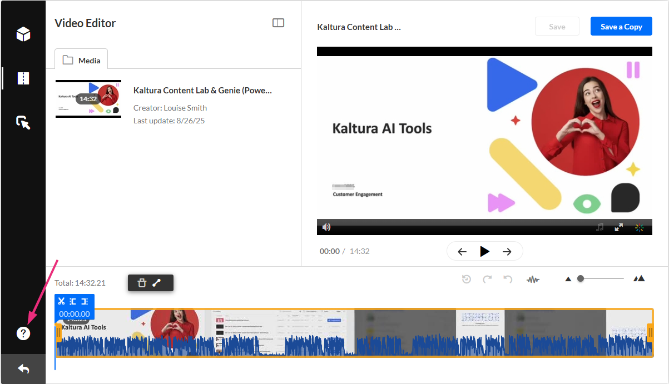Click the 'Video Editor' heading

(x=85, y=23)
